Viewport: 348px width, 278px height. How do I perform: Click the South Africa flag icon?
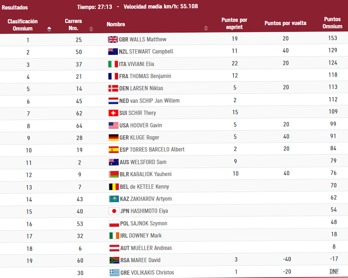(114, 260)
